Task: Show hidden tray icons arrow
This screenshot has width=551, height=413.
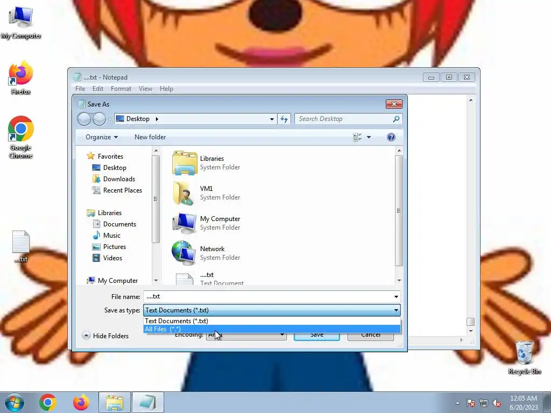Action: tap(457, 403)
